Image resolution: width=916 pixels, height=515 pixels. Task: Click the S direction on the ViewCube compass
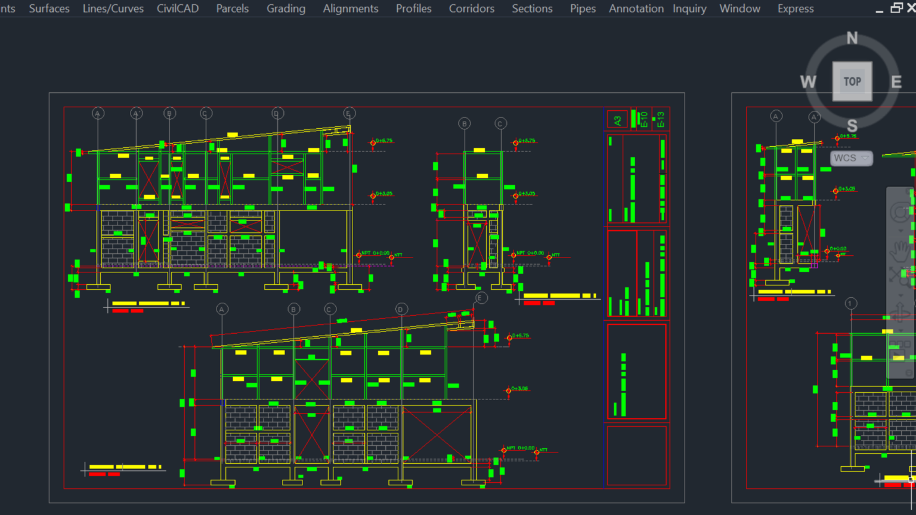tap(852, 126)
